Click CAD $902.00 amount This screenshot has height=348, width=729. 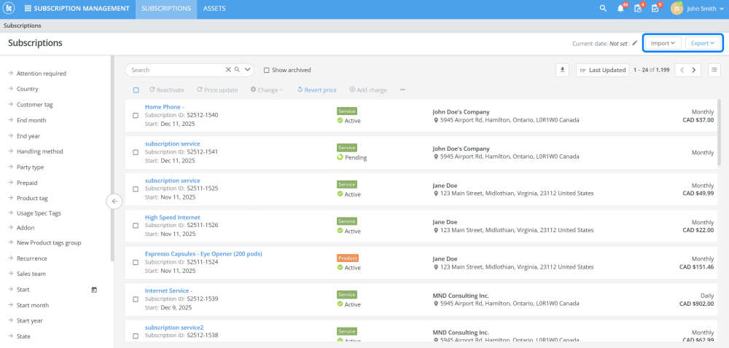(x=696, y=304)
